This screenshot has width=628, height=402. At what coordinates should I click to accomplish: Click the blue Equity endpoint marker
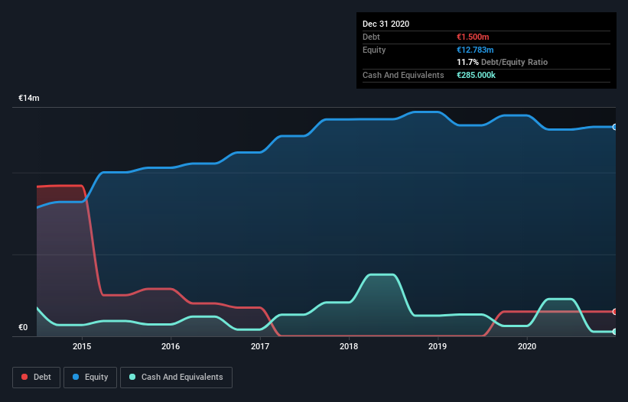pos(615,127)
